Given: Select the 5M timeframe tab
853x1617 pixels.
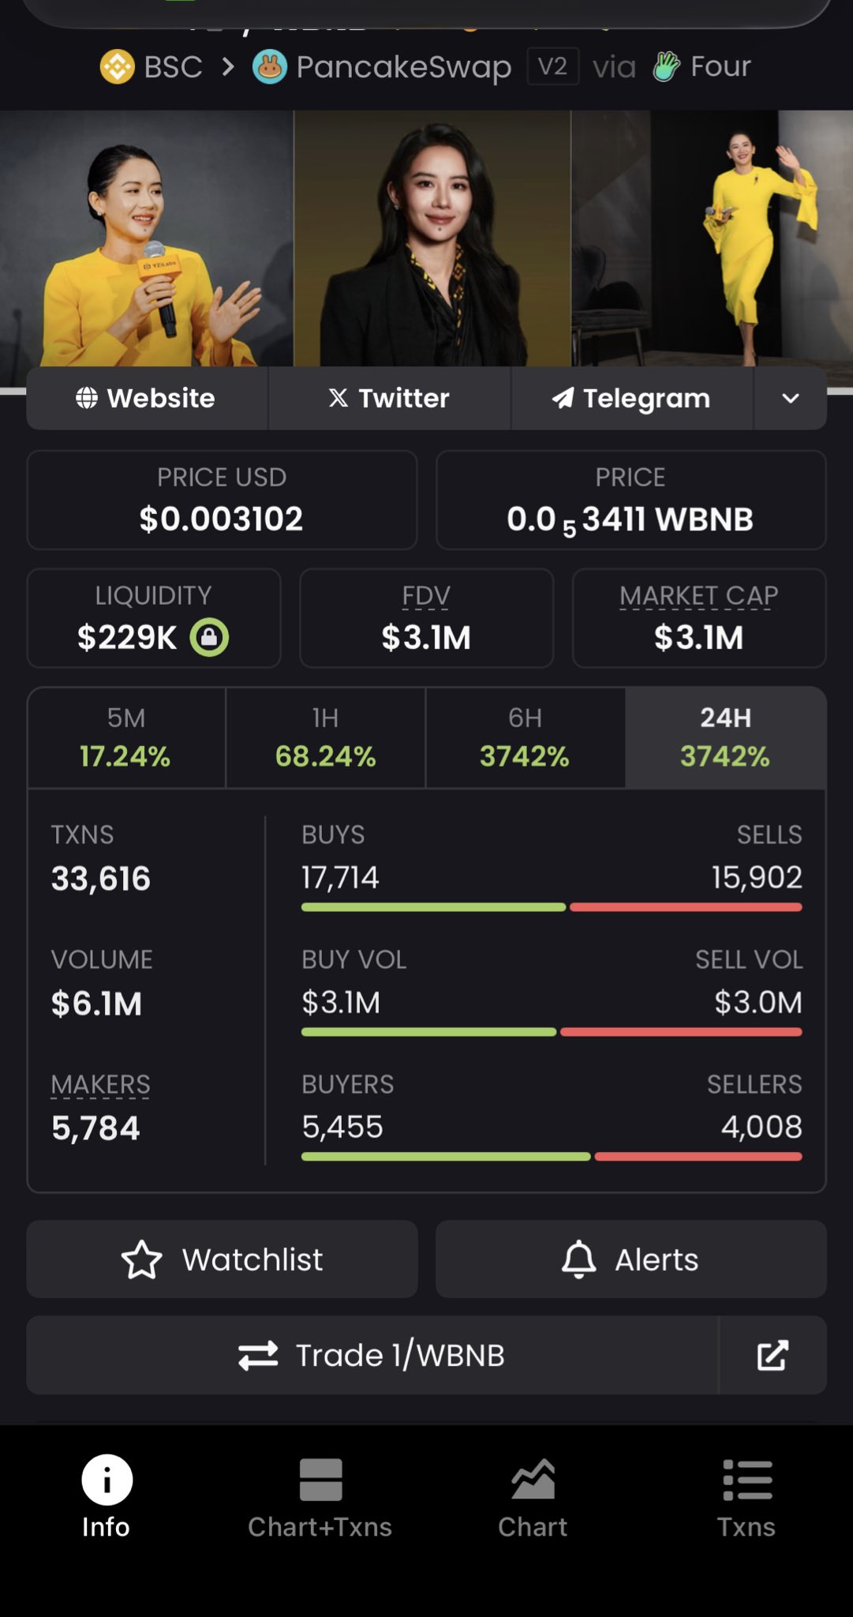Looking at the screenshot, I should click(x=126, y=738).
